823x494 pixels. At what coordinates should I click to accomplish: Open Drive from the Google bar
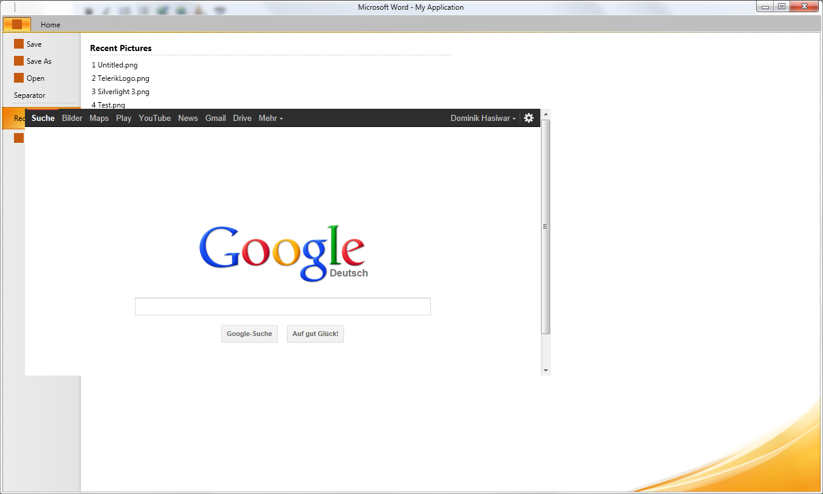243,118
